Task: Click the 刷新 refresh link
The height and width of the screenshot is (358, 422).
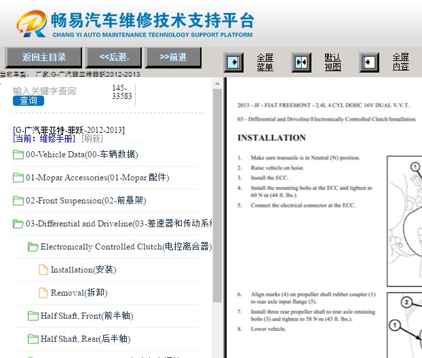Action: click(x=92, y=138)
